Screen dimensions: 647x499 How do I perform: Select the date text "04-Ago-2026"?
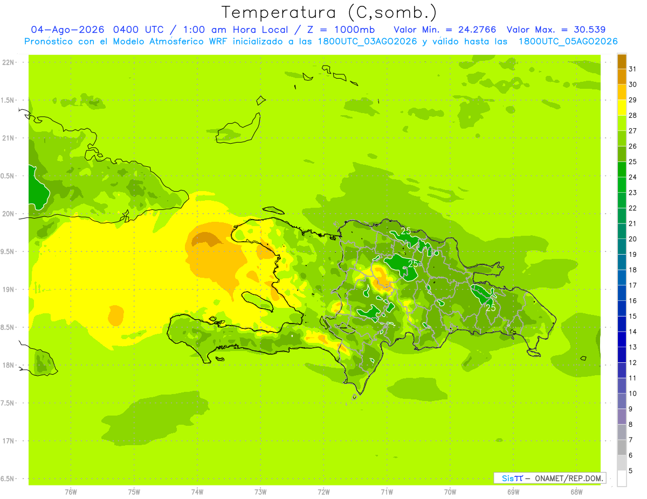pos(68,30)
